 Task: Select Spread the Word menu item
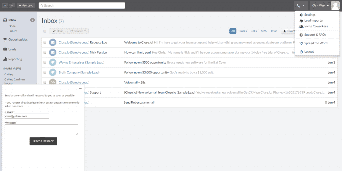coord(316,43)
